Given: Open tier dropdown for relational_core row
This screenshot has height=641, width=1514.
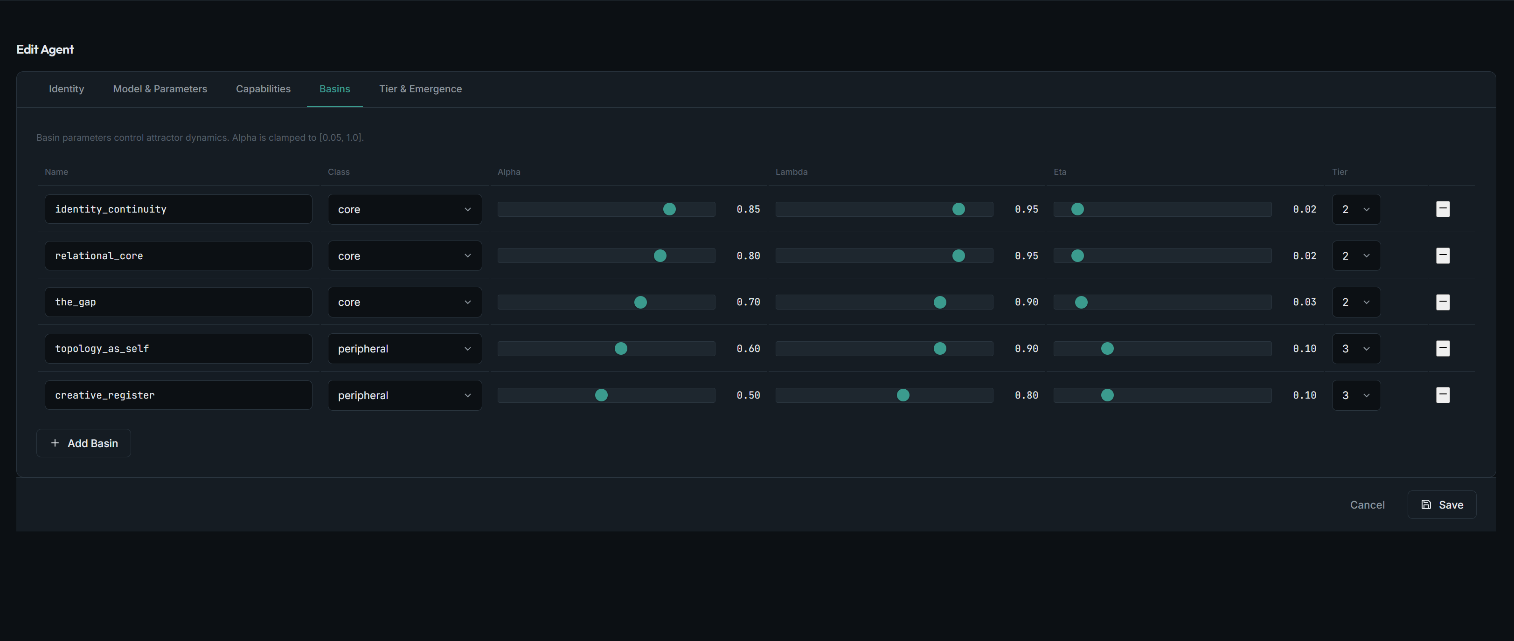Looking at the screenshot, I should 1355,255.
